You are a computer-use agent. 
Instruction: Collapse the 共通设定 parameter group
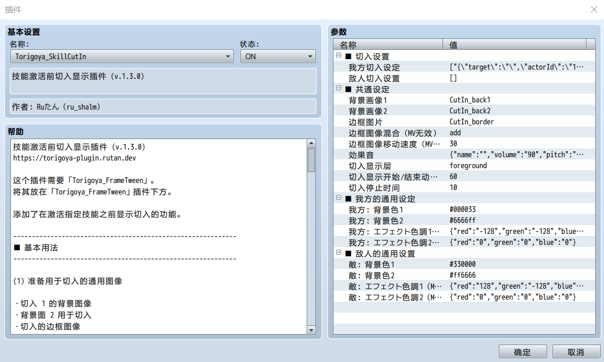pos(338,88)
